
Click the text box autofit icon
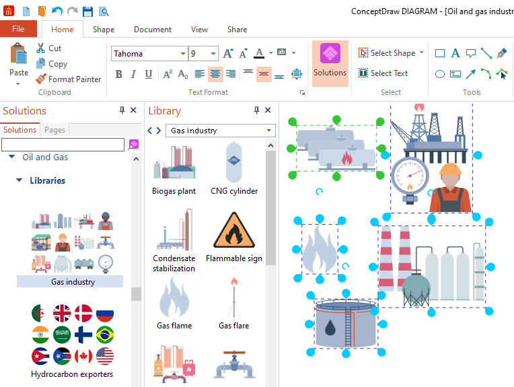[296, 74]
